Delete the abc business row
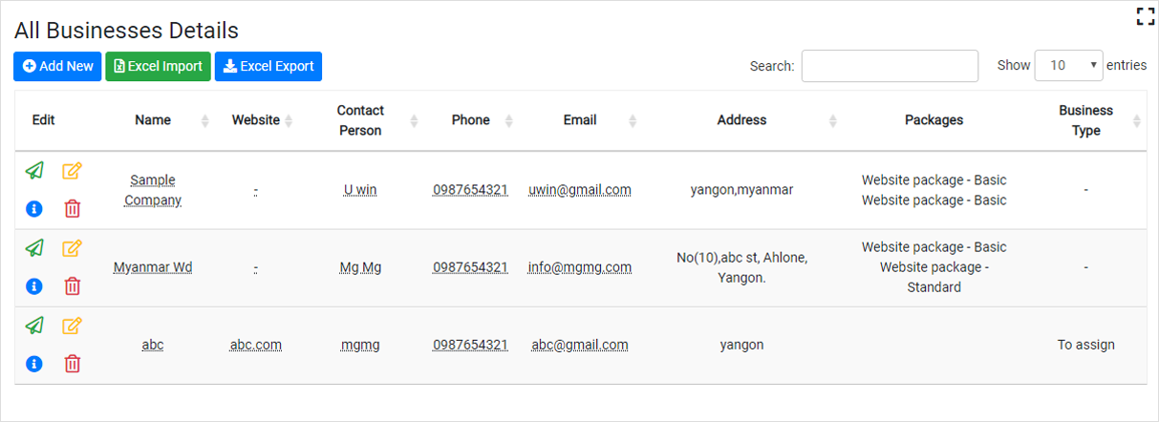The width and height of the screenshot is (1159, 422). (72, 363)
